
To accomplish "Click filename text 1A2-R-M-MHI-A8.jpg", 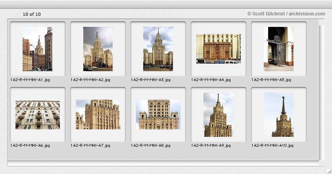I will coord(151,146).
